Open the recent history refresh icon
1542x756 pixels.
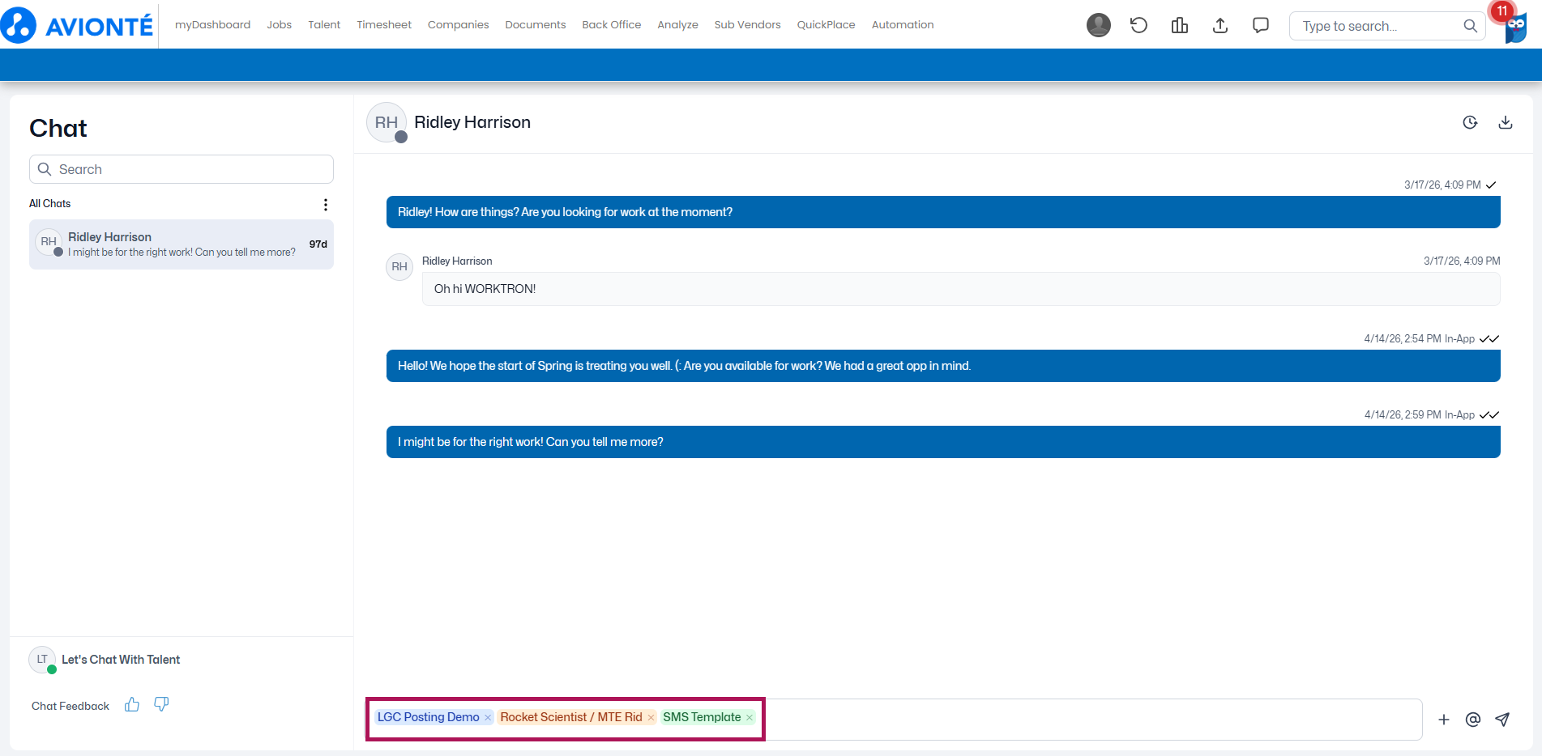click(1138, 25)
